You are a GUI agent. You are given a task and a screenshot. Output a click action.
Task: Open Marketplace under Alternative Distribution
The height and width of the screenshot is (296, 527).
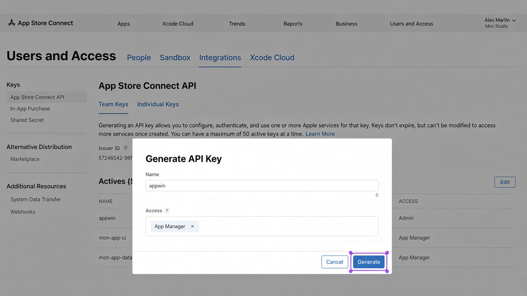25,159
